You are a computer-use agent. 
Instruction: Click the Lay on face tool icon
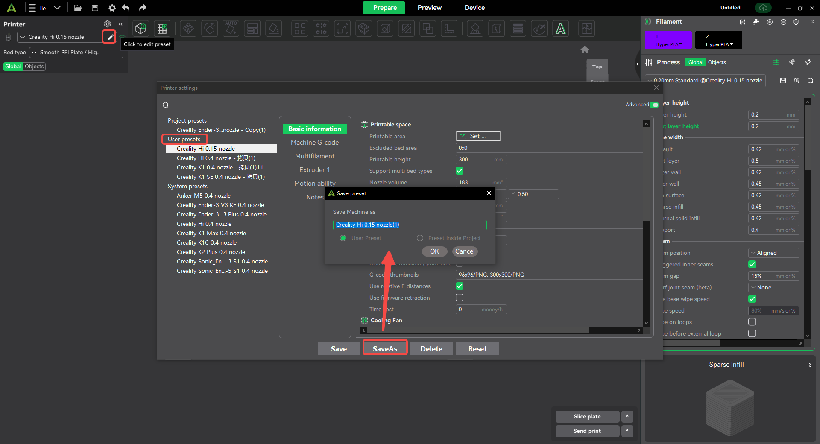tap(274, 29)
